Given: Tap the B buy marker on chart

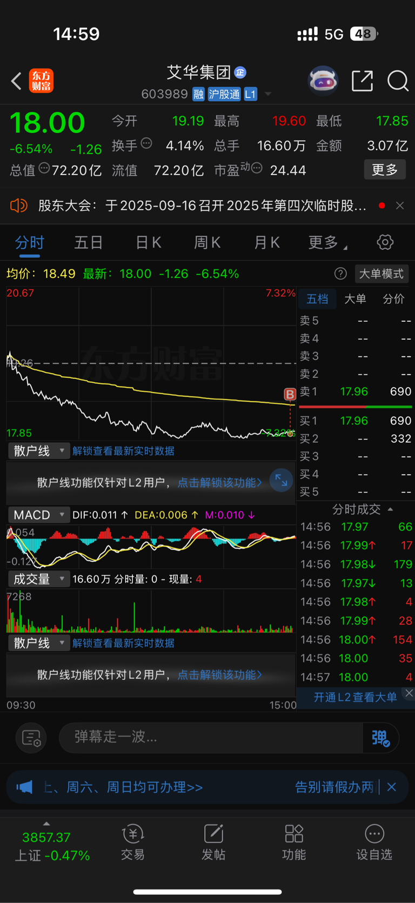Looking at the screenshot, I should point(290,394).
